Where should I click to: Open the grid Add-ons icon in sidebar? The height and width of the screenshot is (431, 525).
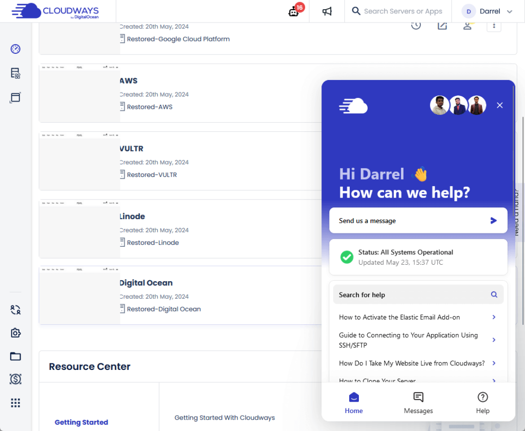15,402
